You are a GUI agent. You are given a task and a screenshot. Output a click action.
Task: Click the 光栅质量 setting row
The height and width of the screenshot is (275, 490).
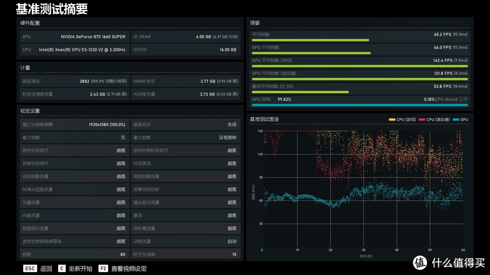[74, 215]
